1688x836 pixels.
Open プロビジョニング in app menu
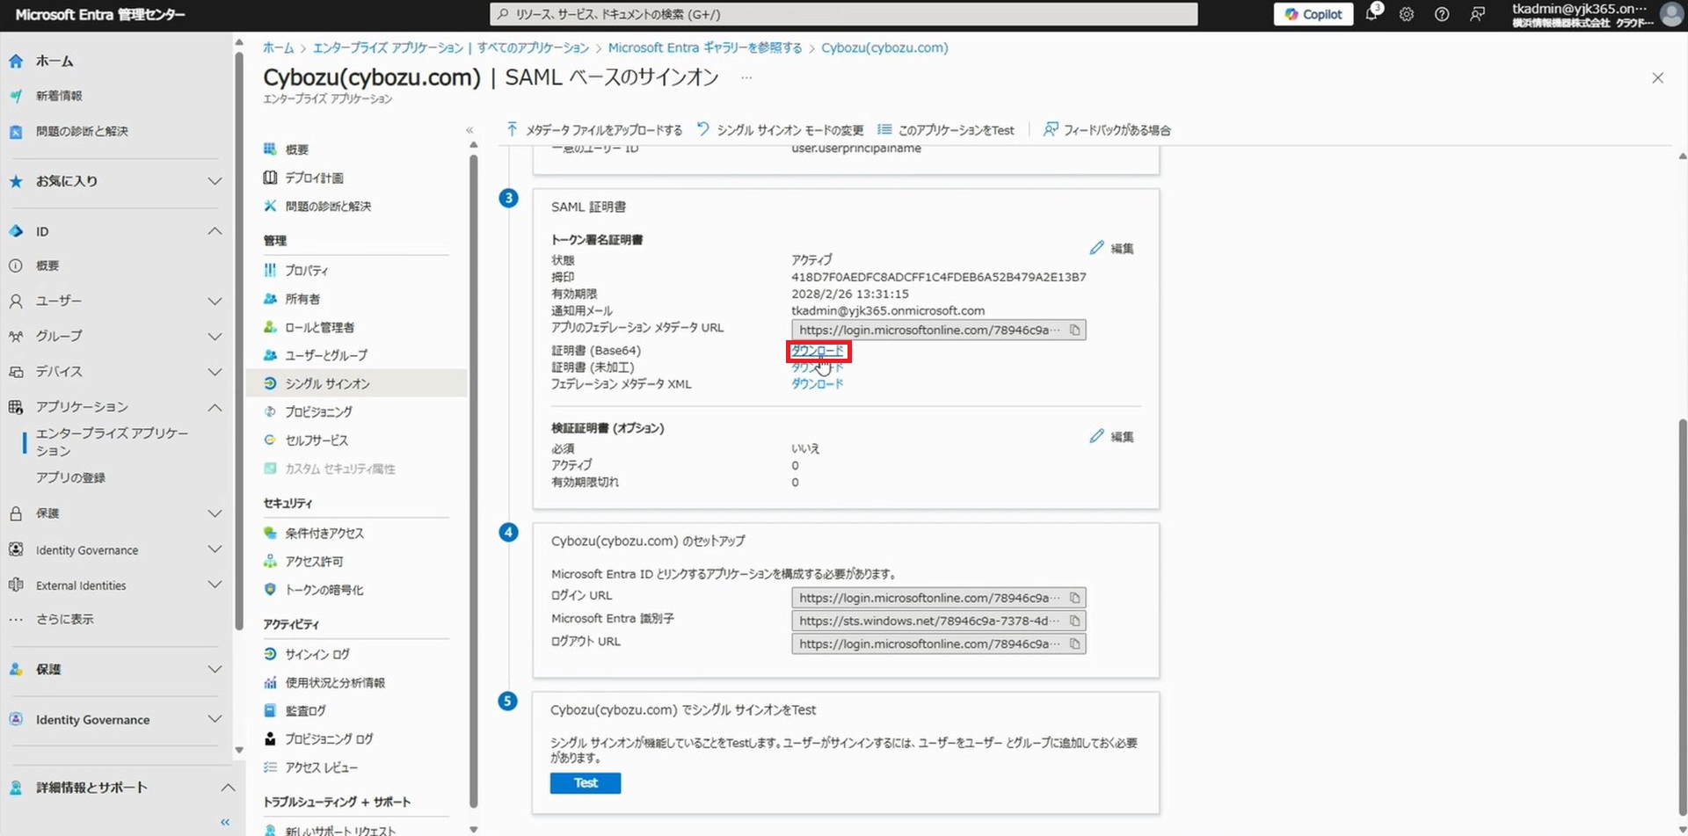point(318,411)
